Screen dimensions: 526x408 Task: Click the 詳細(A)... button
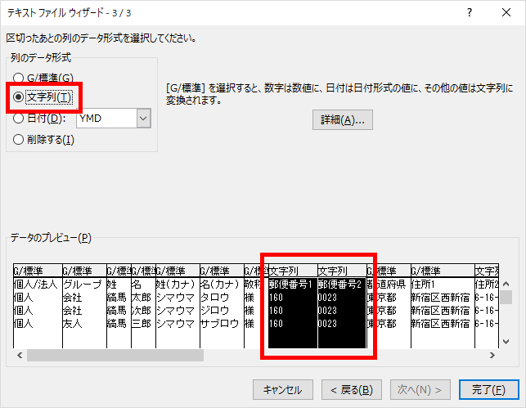[x=343, y=119]
